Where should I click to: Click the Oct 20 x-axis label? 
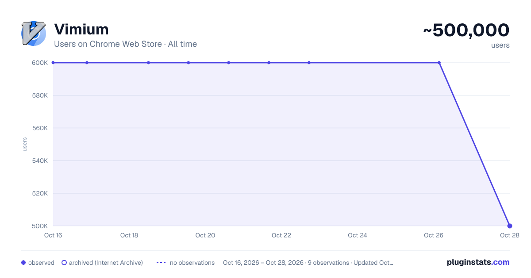205,235
